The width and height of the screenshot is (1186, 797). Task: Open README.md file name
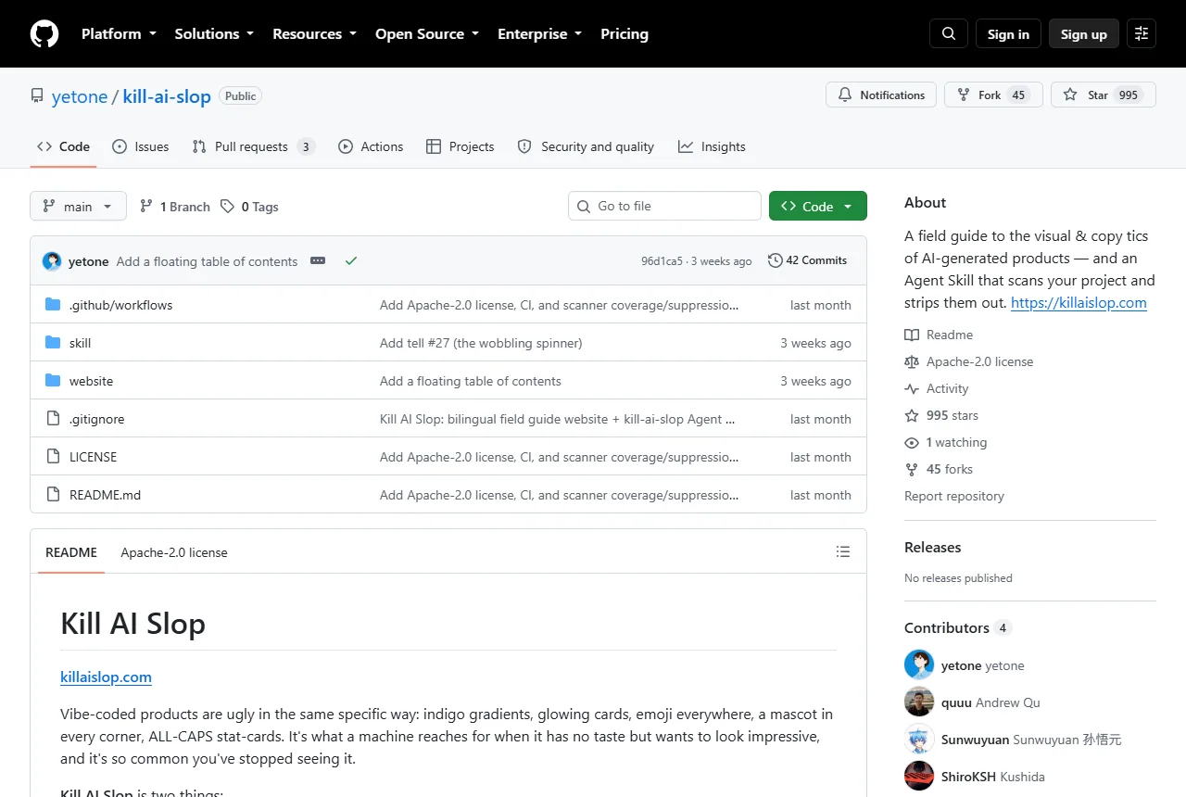pyautogui.click(x=105, y=495)
